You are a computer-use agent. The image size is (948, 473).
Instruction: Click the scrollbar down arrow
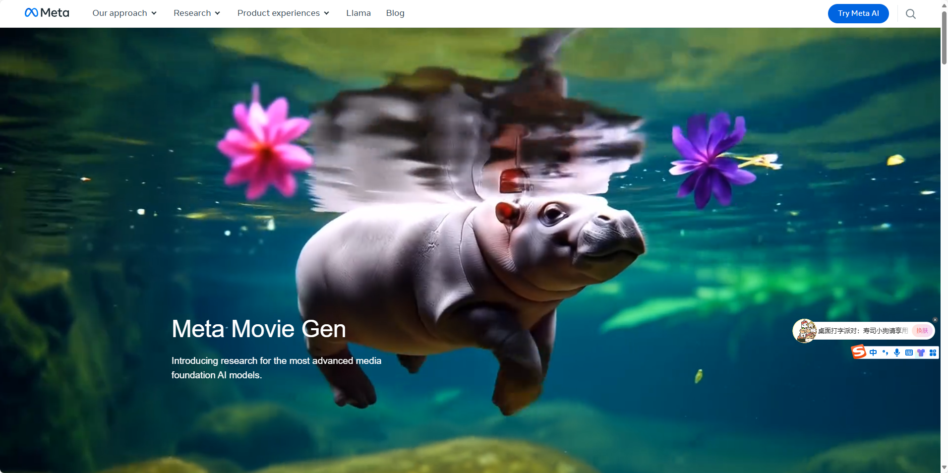944,468
